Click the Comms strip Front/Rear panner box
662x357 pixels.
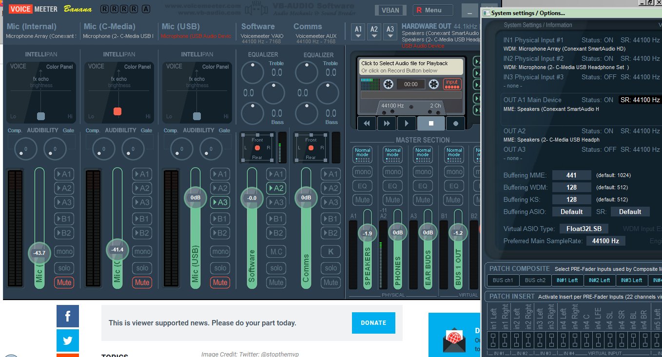(x=311, y=147)
